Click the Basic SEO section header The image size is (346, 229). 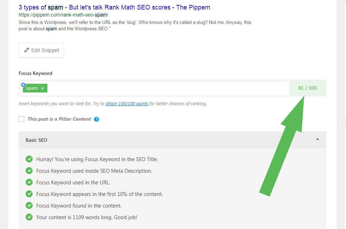[x=172, y=140]
